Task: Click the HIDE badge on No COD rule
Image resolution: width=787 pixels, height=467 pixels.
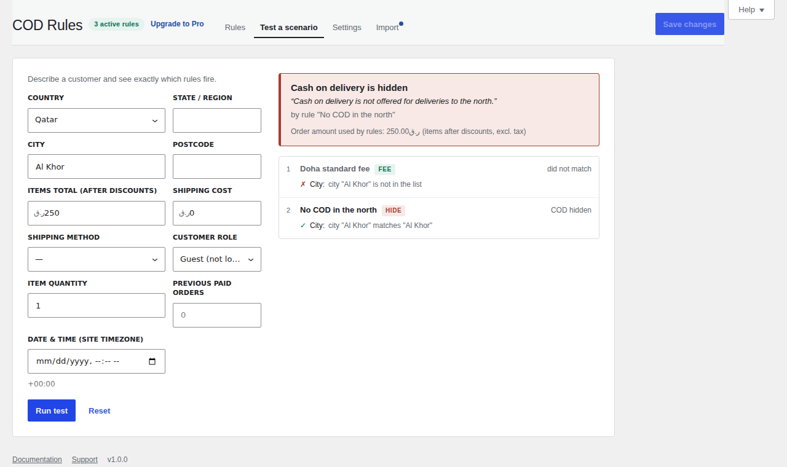Action: pyautogui.click(x=393, y=210)
